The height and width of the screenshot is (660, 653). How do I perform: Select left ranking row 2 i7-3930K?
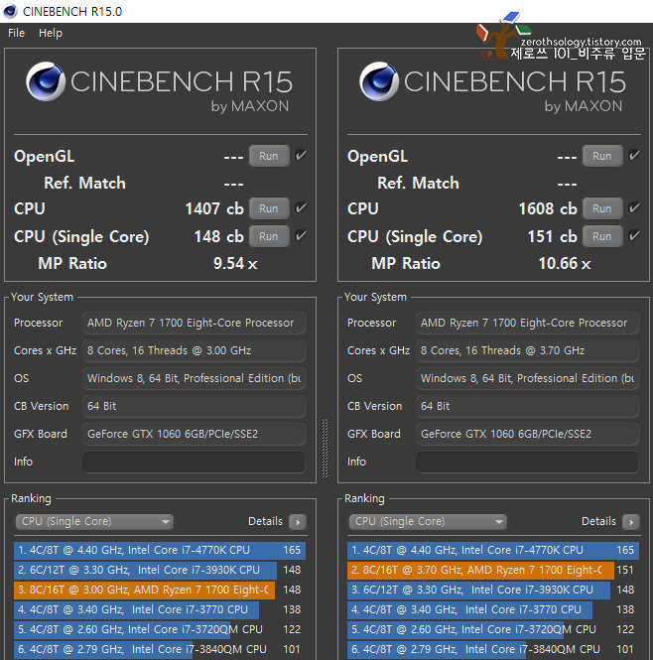pyautogui.click(x=160, y=571)
